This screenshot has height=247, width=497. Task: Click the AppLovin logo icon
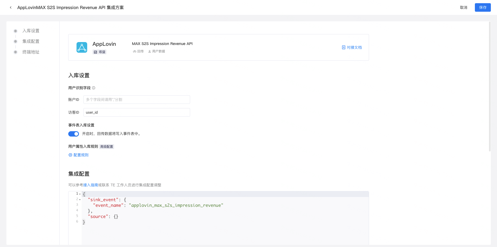point(82,47)
